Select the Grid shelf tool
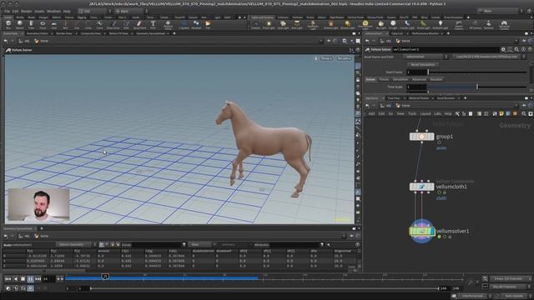534x300 pixels. tap(53, 24)
